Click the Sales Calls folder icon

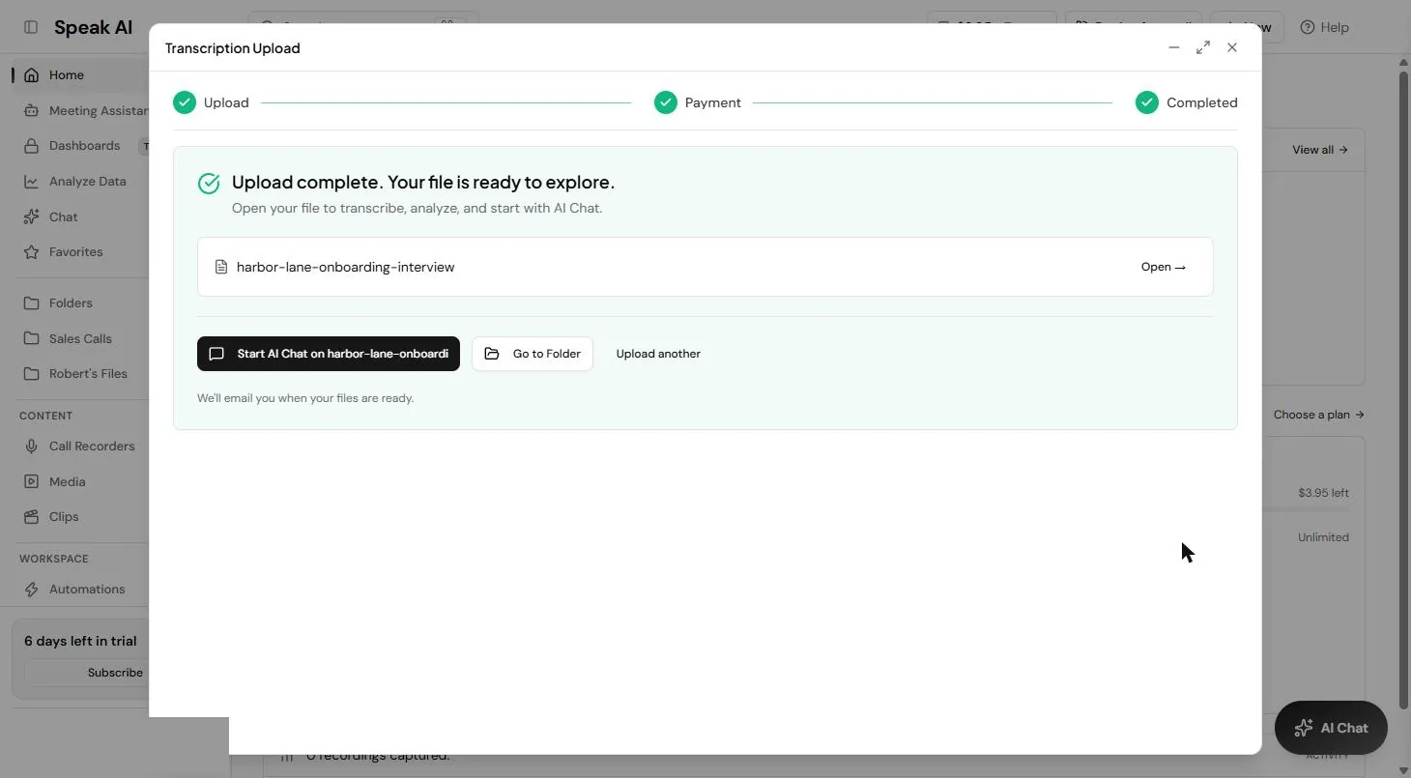(31, 338)
